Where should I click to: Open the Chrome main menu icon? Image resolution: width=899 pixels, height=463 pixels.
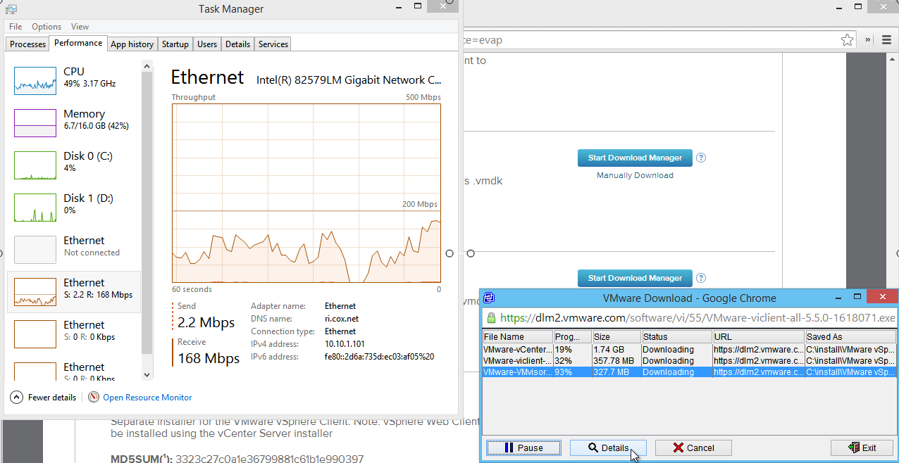coord(885,40)
